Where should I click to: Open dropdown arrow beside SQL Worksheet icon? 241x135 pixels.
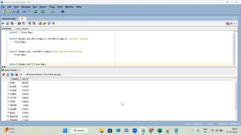[56, 12]
